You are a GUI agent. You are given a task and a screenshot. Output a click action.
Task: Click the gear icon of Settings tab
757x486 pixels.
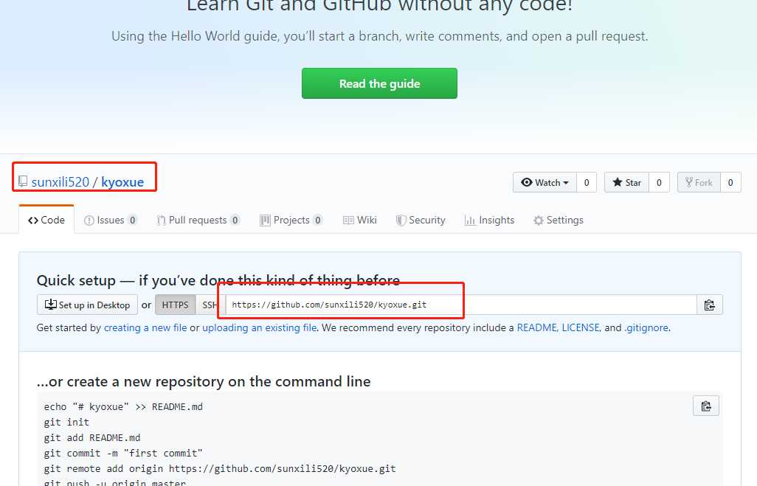click(539, 221)
